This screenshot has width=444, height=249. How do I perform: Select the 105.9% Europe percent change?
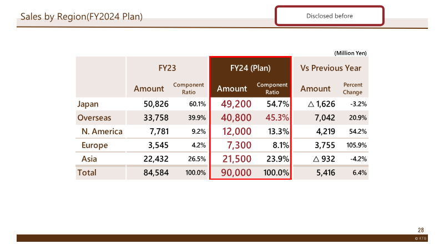pyautogui.click(x=356, y=145)
